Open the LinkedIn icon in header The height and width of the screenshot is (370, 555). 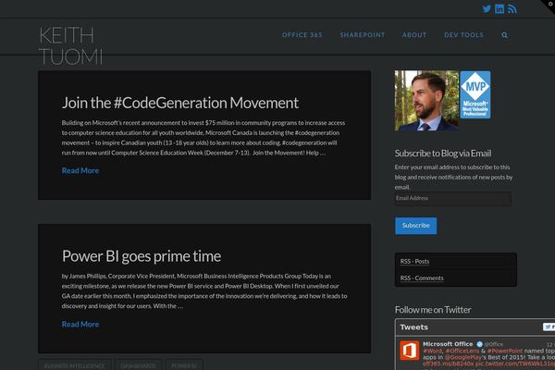(499, 9)
